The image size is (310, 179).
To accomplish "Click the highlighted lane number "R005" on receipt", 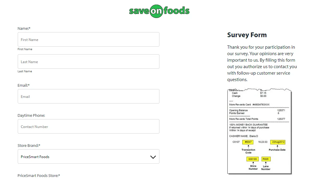I will (x=265, y=159).
